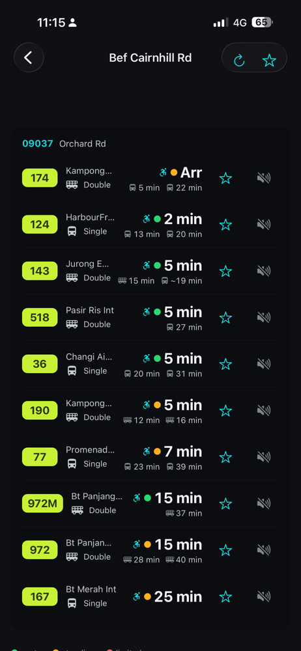The width and height of the screenshot is (301, 651).
Task: Star bus 972M as favorite
Action: point(225,504)
